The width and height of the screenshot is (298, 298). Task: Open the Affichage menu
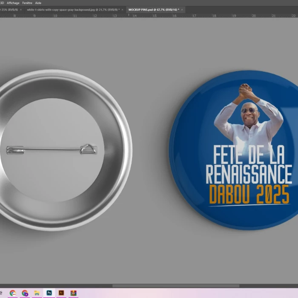coord(13,3)
